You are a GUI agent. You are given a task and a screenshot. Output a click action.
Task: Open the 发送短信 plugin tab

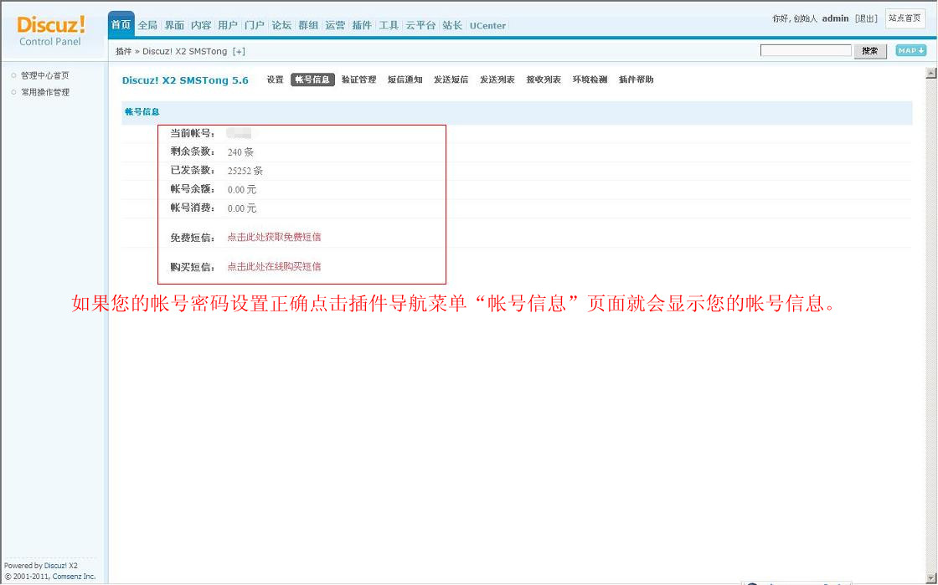pyautogui.click(x=451, y=80)
